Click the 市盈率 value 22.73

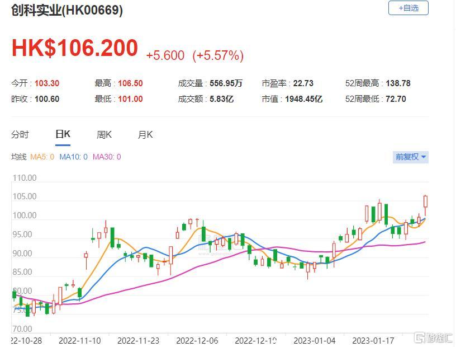click(x=303, y=83)
